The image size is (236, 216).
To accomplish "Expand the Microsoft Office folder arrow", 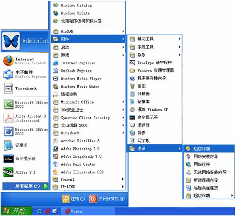I will 123,102.
